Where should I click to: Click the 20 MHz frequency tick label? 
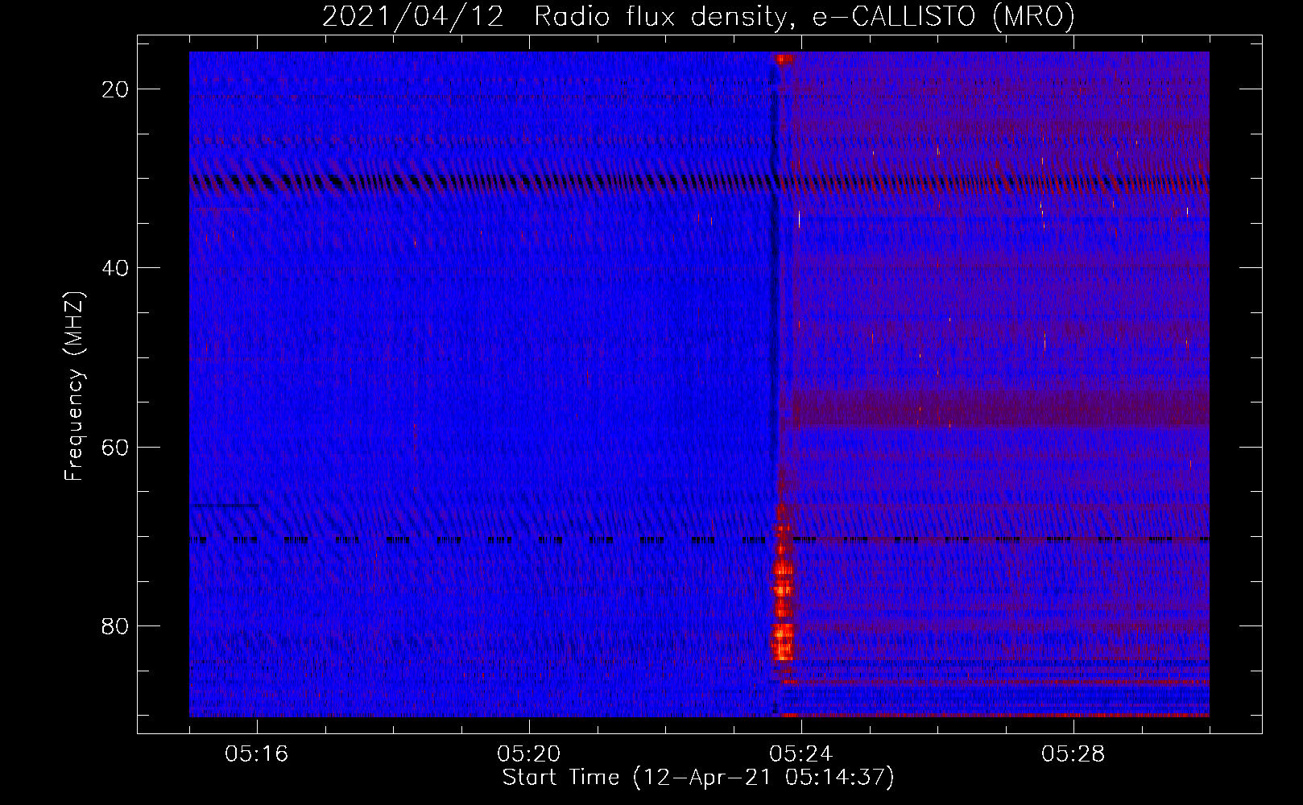tap(115, 89)
